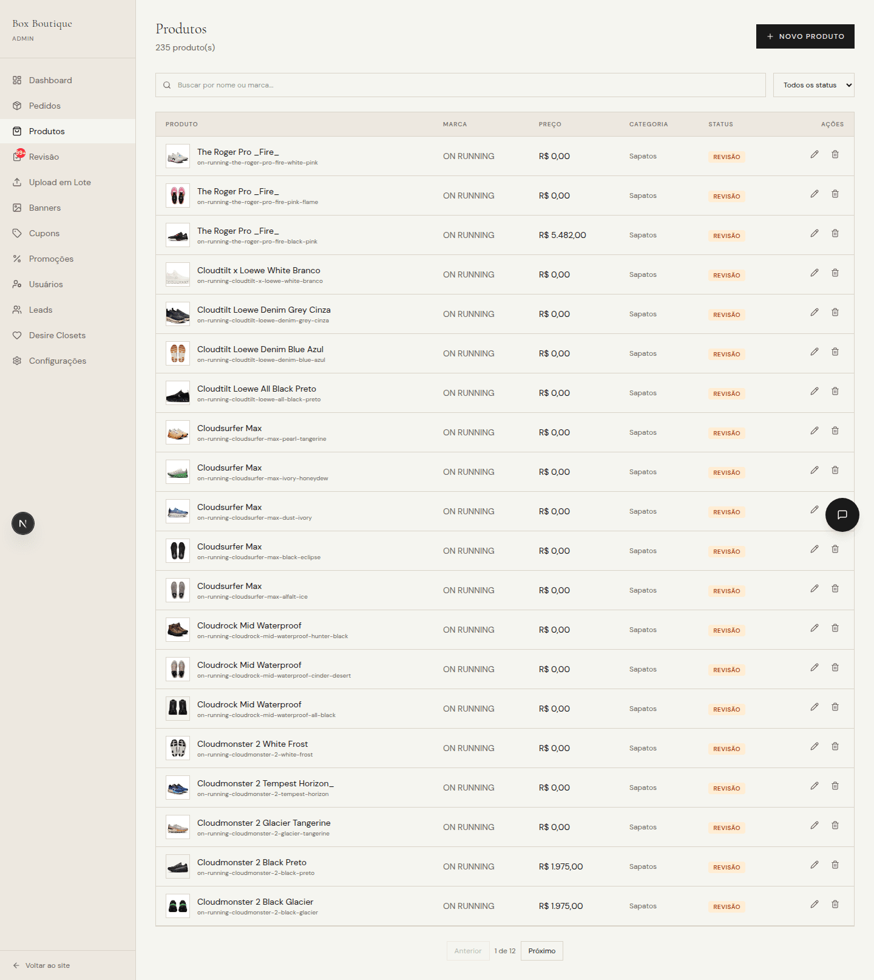Delete The Roger Pro fire-white-pink product
This screenshot has height=980, width=874.
click(x=835, y=154)
